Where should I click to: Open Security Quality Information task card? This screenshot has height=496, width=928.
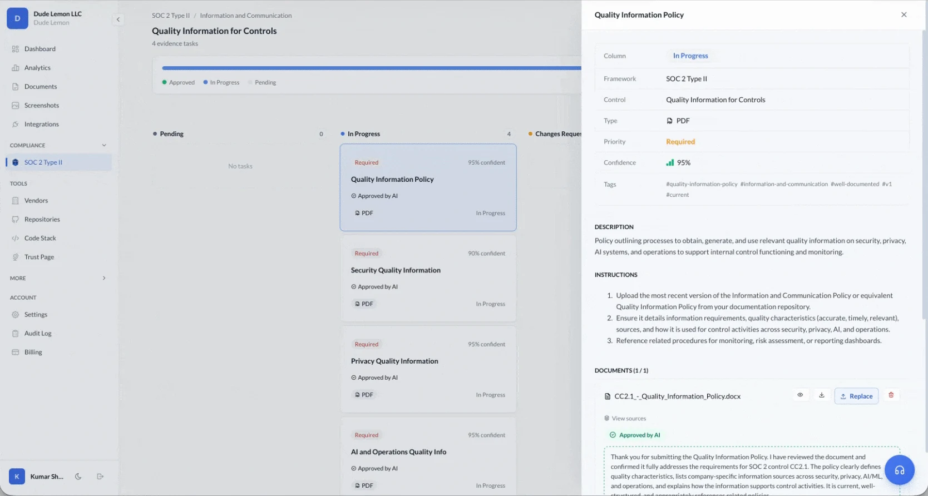(428, 279)
